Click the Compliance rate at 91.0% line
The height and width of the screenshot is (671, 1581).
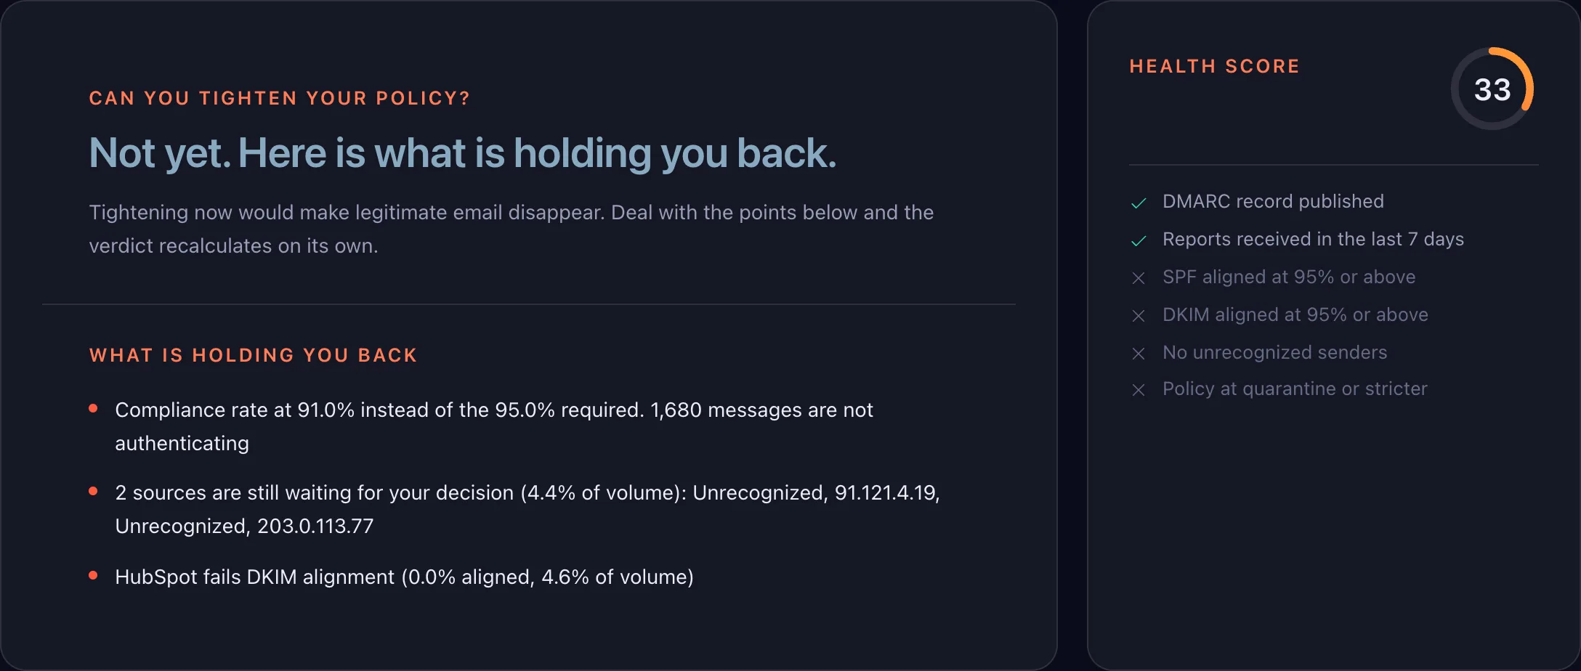tap(494, 426)
